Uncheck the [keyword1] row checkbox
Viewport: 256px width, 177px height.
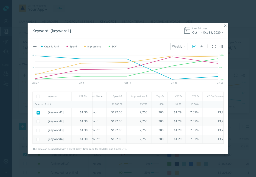pyautogui.click(x=38, y=113)
